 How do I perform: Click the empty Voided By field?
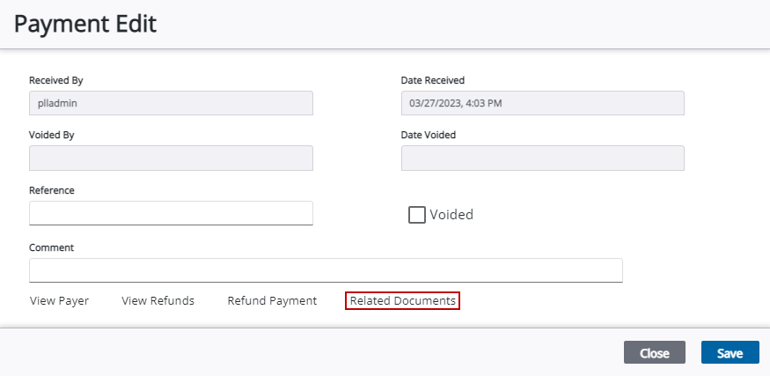pos(171,158)
